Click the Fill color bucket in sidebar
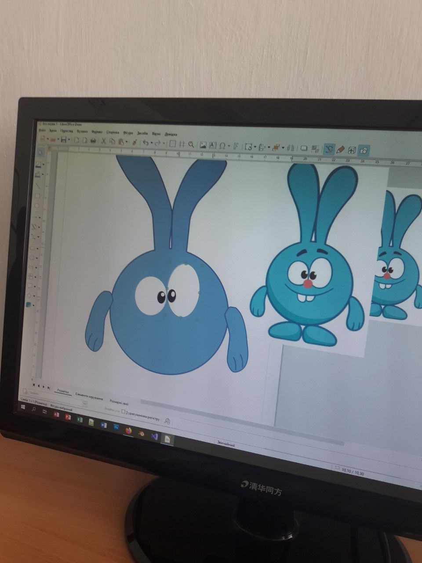 (x=38, y=175)
